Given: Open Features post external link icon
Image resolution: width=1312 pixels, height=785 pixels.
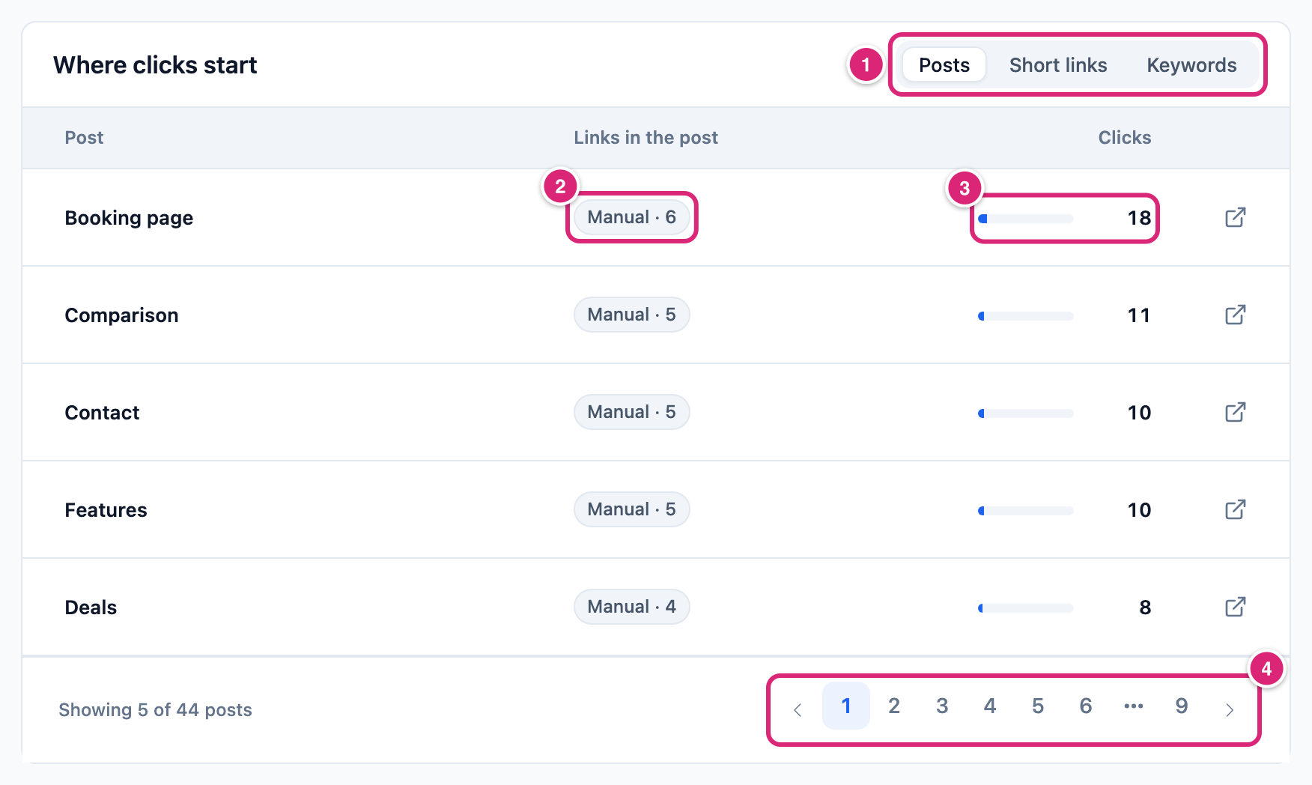Looking at the screenshot, I should 1235,509.
